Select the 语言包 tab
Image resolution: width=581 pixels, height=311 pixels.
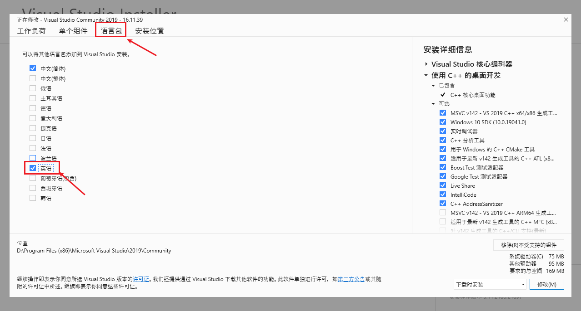tap(111, 31)
